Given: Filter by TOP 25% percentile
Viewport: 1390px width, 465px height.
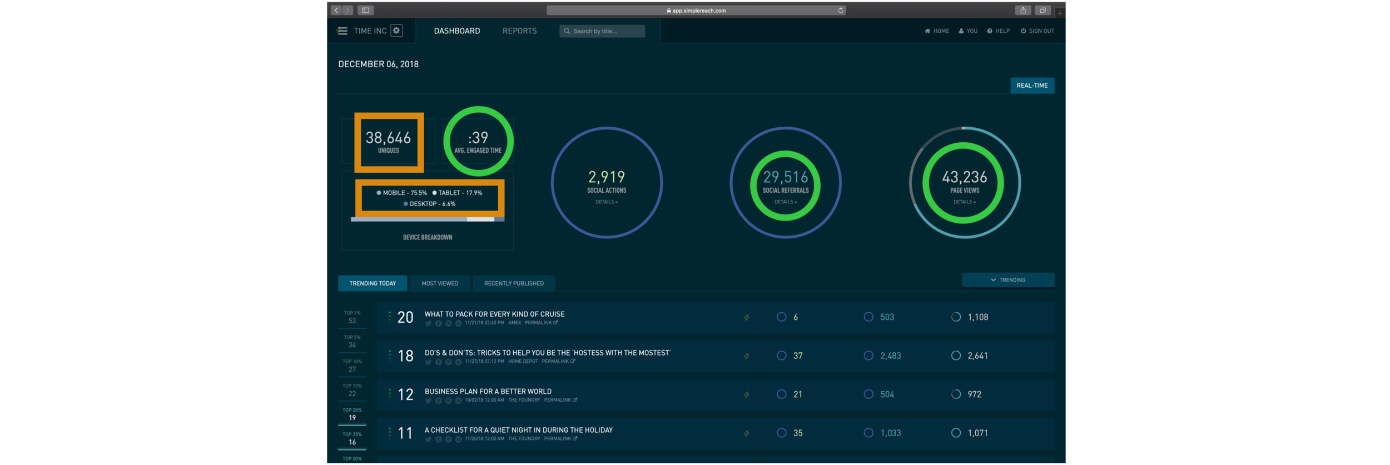Looking at the screenshot, I should pos(352,439).
